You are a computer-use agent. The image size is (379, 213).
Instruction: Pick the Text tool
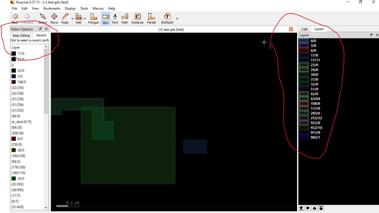point(115,18)
